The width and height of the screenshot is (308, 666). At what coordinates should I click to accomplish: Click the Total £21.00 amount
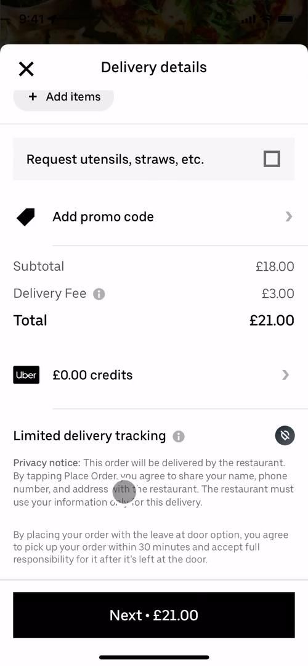tap(272, 320)
